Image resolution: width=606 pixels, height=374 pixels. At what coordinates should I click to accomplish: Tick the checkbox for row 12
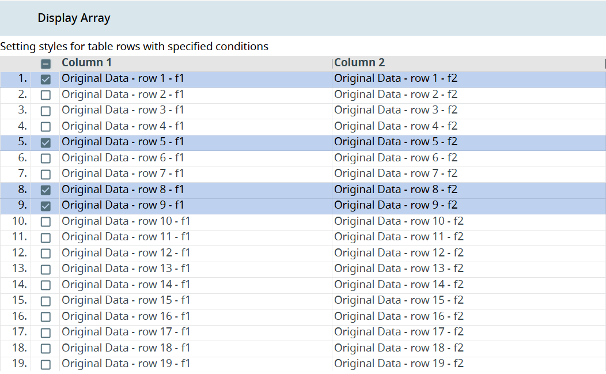(46, 254)
